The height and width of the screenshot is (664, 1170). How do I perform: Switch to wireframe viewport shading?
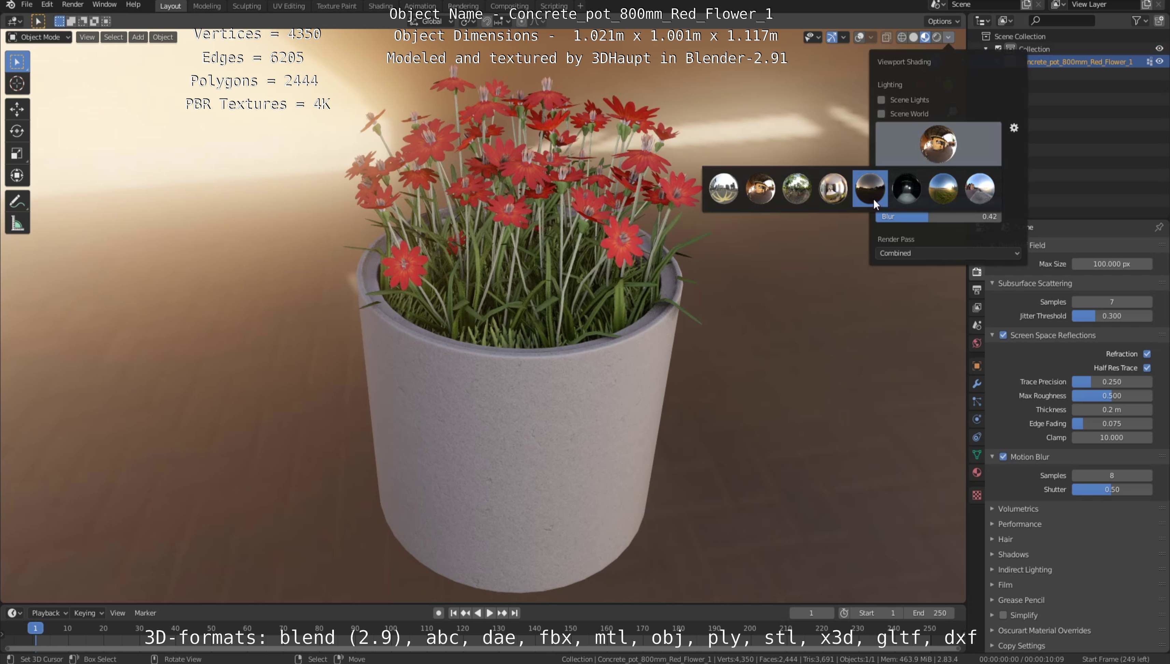tap(902, 38)
